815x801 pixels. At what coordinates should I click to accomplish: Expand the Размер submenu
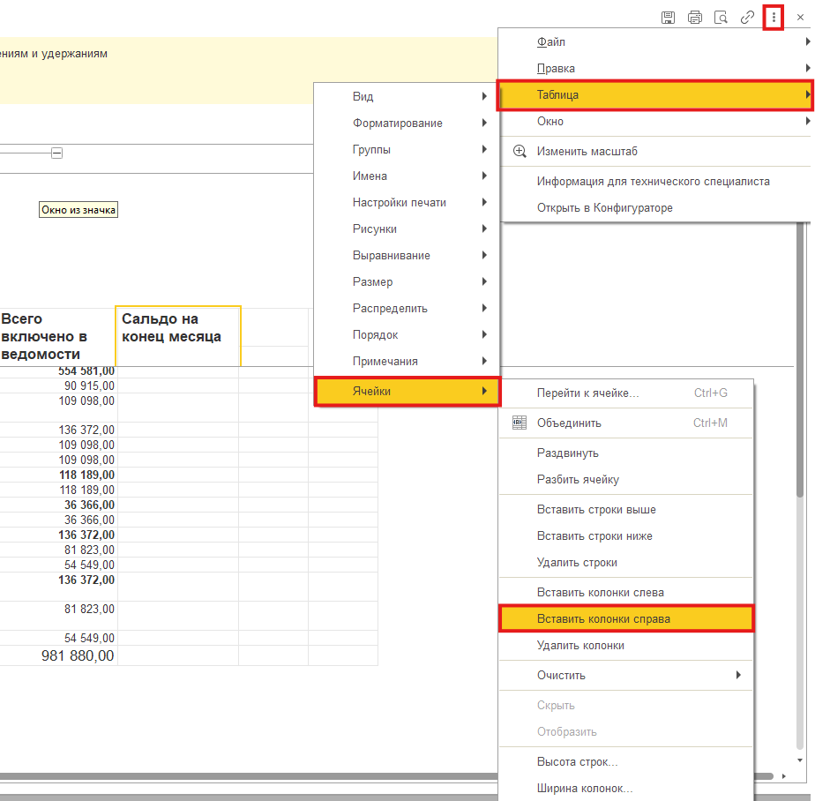tap(407, 281)
